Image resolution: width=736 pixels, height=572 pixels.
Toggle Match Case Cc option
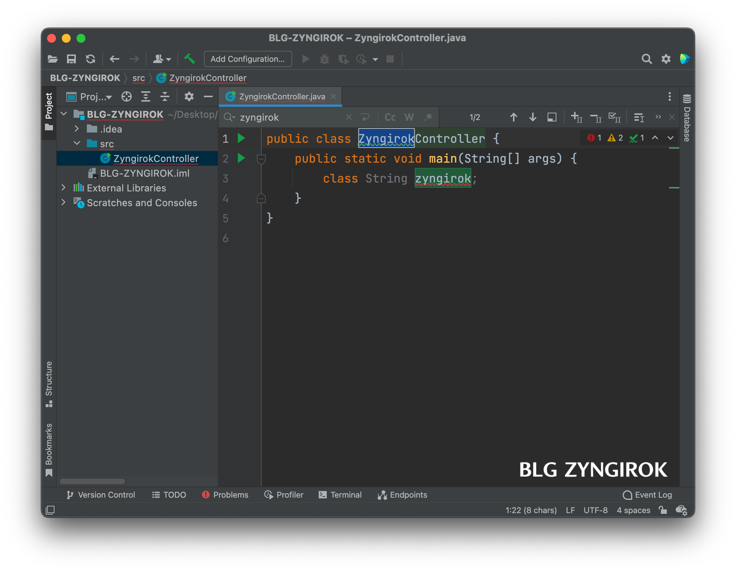(x=390, y=117)
